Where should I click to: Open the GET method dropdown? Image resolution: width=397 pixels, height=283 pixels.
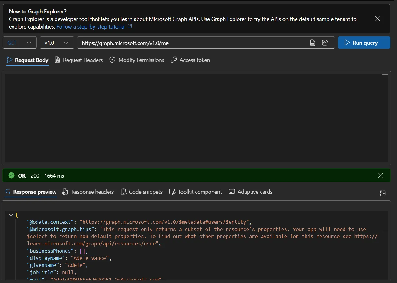(x=20, y=43)
